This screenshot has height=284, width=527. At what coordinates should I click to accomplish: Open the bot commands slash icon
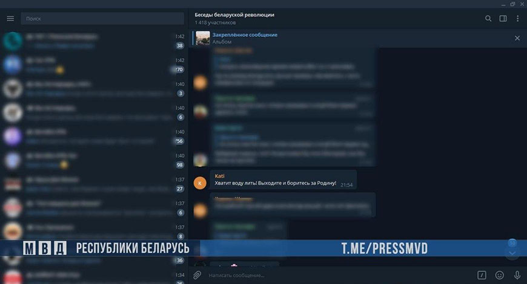pyautogui.click(x=482, y=275)
